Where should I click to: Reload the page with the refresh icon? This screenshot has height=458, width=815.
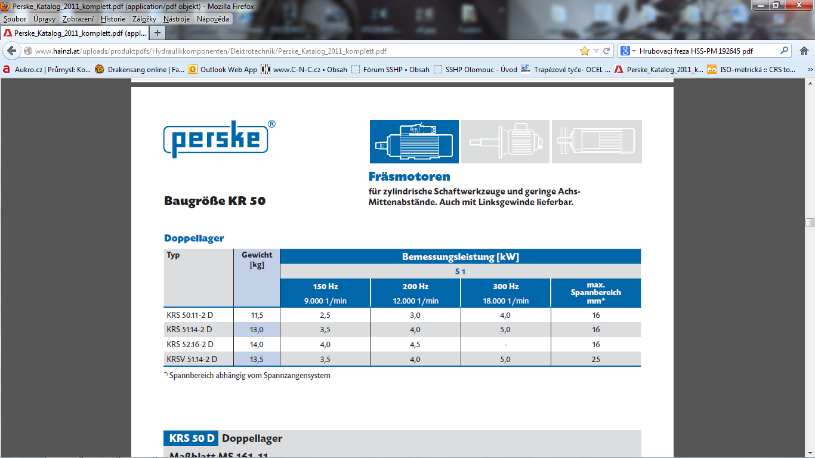[x=607, y=51]
